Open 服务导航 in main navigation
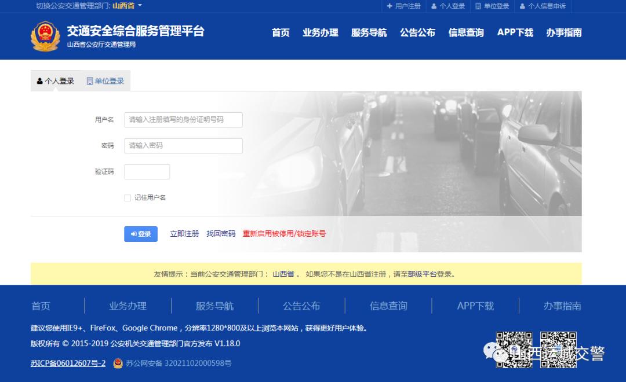 (369, 32)
